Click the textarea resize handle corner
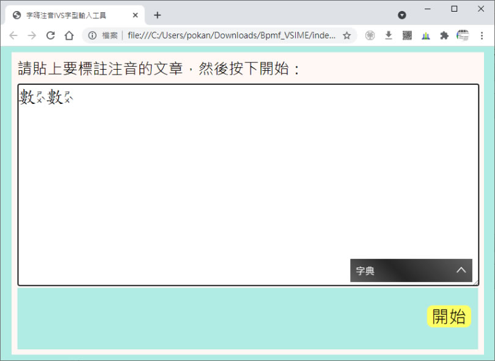This screenshot has height=361, width=495. [x=475, y=283]
